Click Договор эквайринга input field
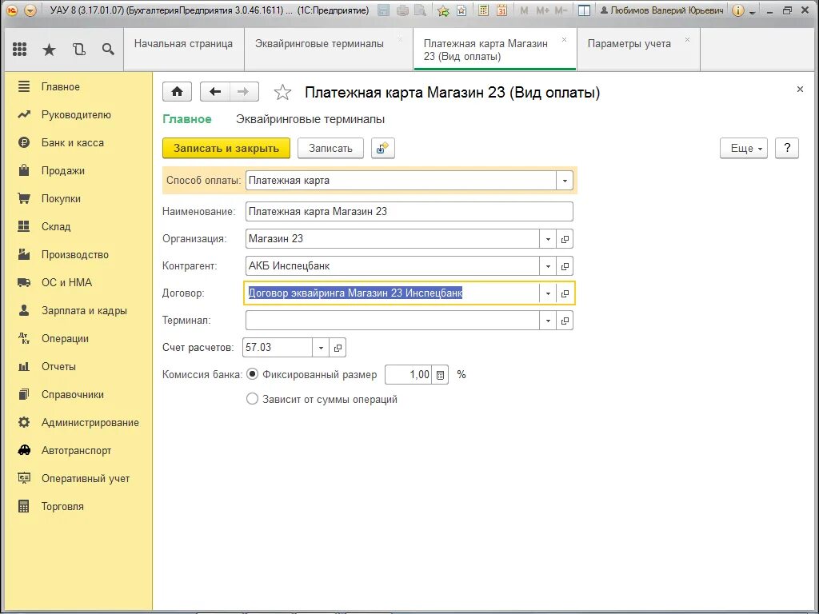 (x=392, y=293)
